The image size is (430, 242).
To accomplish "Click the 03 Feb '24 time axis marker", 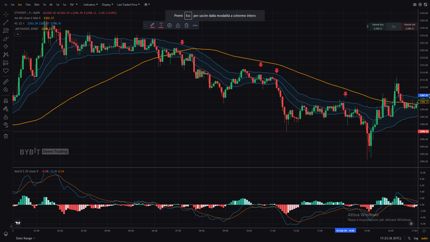I will point(346,230).
